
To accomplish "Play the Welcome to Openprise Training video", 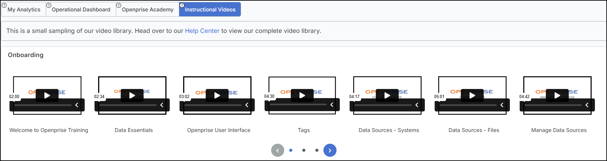I will [x=47, y=95].
